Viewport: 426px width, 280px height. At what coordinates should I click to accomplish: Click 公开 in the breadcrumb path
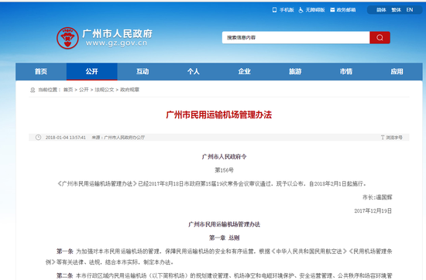[x=84, y=90]
